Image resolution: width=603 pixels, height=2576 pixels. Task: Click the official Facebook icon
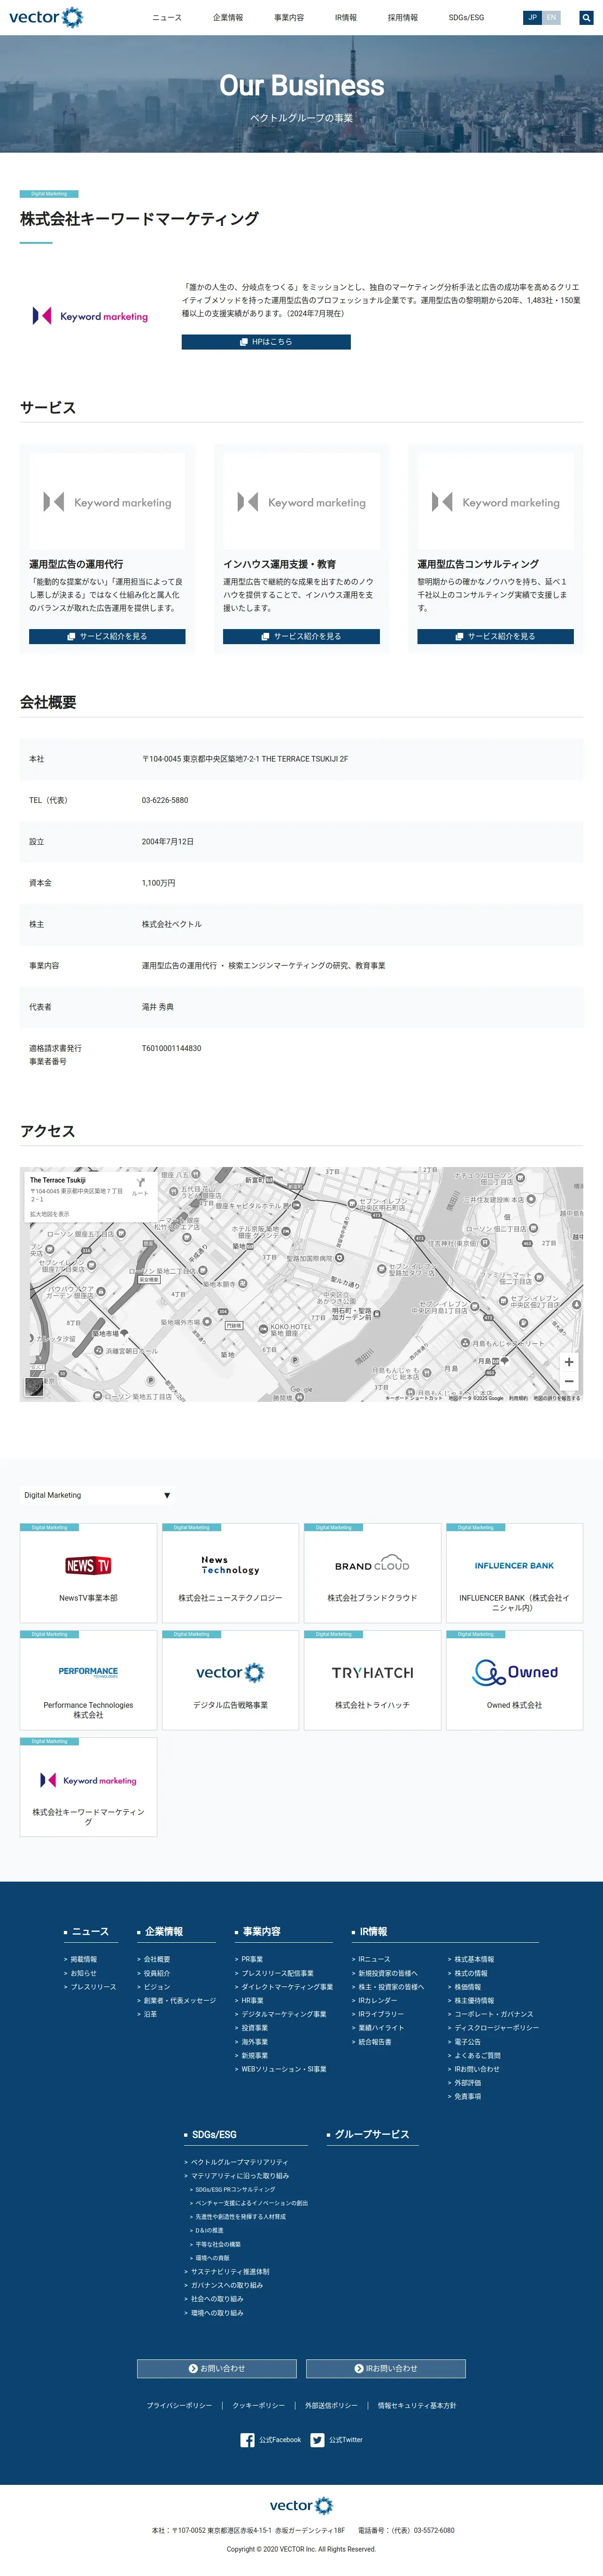pos(247,2440)
